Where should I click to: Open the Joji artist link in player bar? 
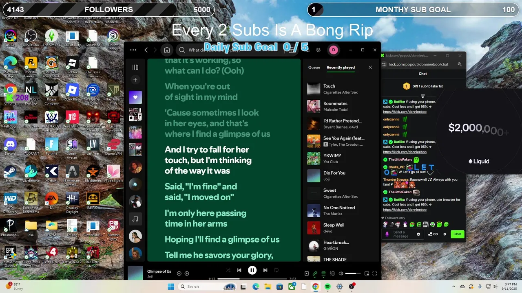150,277
